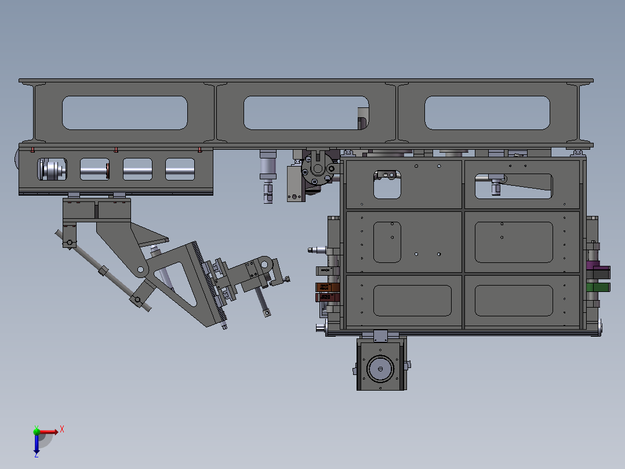Select the round bolted hub under the beam
The width and height of the screenshot is (625, 469).
click(317, 169)
